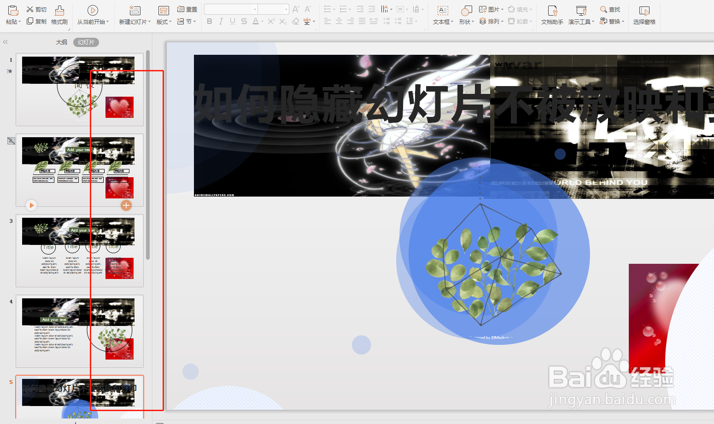The width and height of the screenshot is (714, 424).
Task: Open the bullet list dropdown arrow
Action: coord(334,9)
